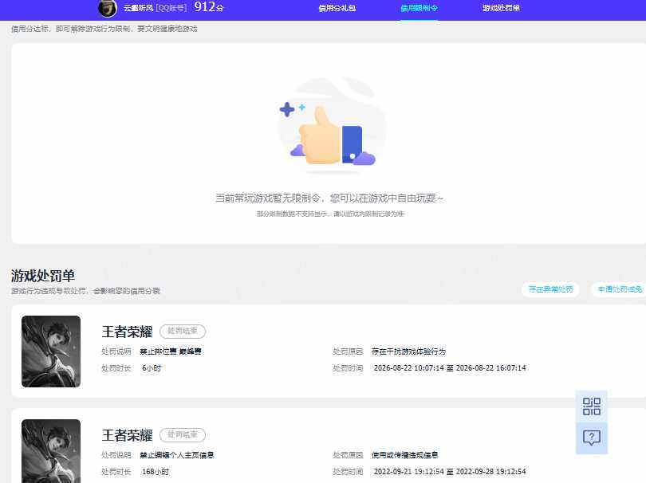Click the time range starting 2022-09-21 19:12:54

(450, 472)
